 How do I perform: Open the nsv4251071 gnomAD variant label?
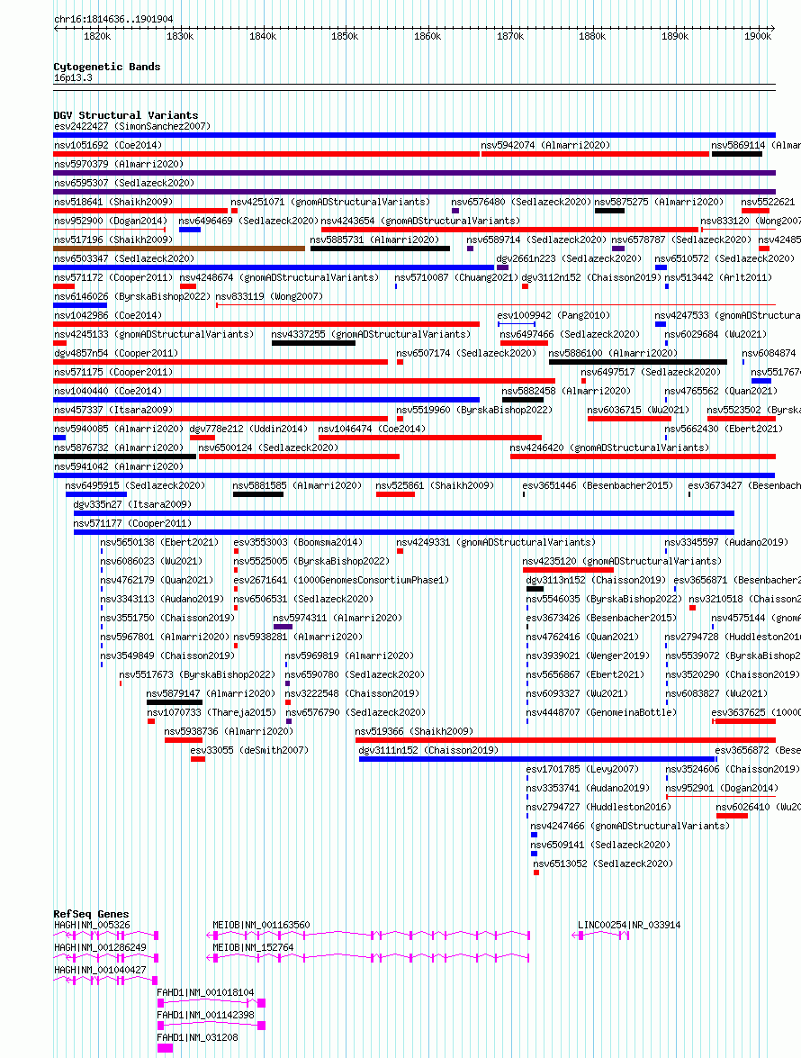click(330, 202)
